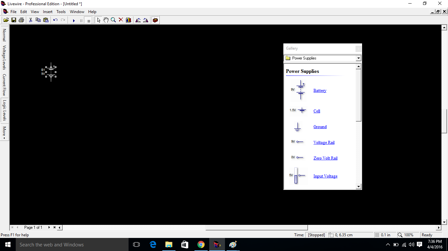Open the Tools menu
The height and width of the screenshot is (251, 448).
click(61, 12)
